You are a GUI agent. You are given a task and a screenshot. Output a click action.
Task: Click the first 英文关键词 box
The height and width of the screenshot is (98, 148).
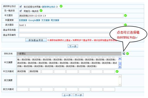pos(23,89)
